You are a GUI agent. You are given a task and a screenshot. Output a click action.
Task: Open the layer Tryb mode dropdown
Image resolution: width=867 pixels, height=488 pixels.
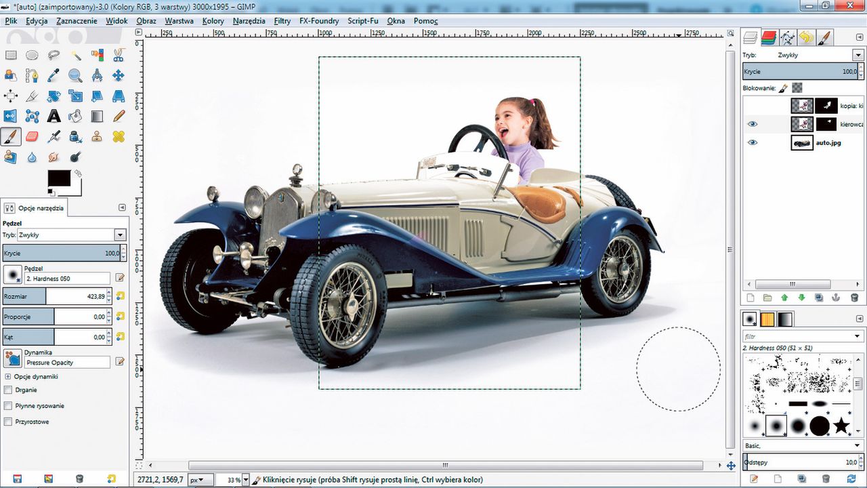[858, 55]
